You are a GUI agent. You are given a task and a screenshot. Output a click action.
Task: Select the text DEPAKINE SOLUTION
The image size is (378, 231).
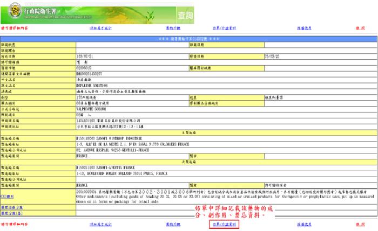point(92,86)
